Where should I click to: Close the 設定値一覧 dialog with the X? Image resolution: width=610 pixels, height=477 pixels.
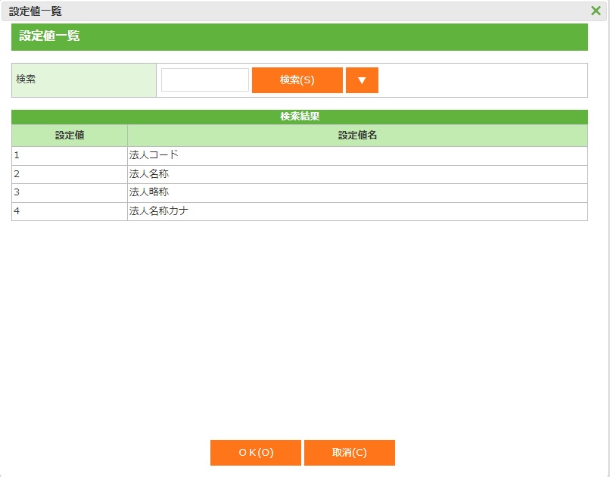(x=596, y=11)
